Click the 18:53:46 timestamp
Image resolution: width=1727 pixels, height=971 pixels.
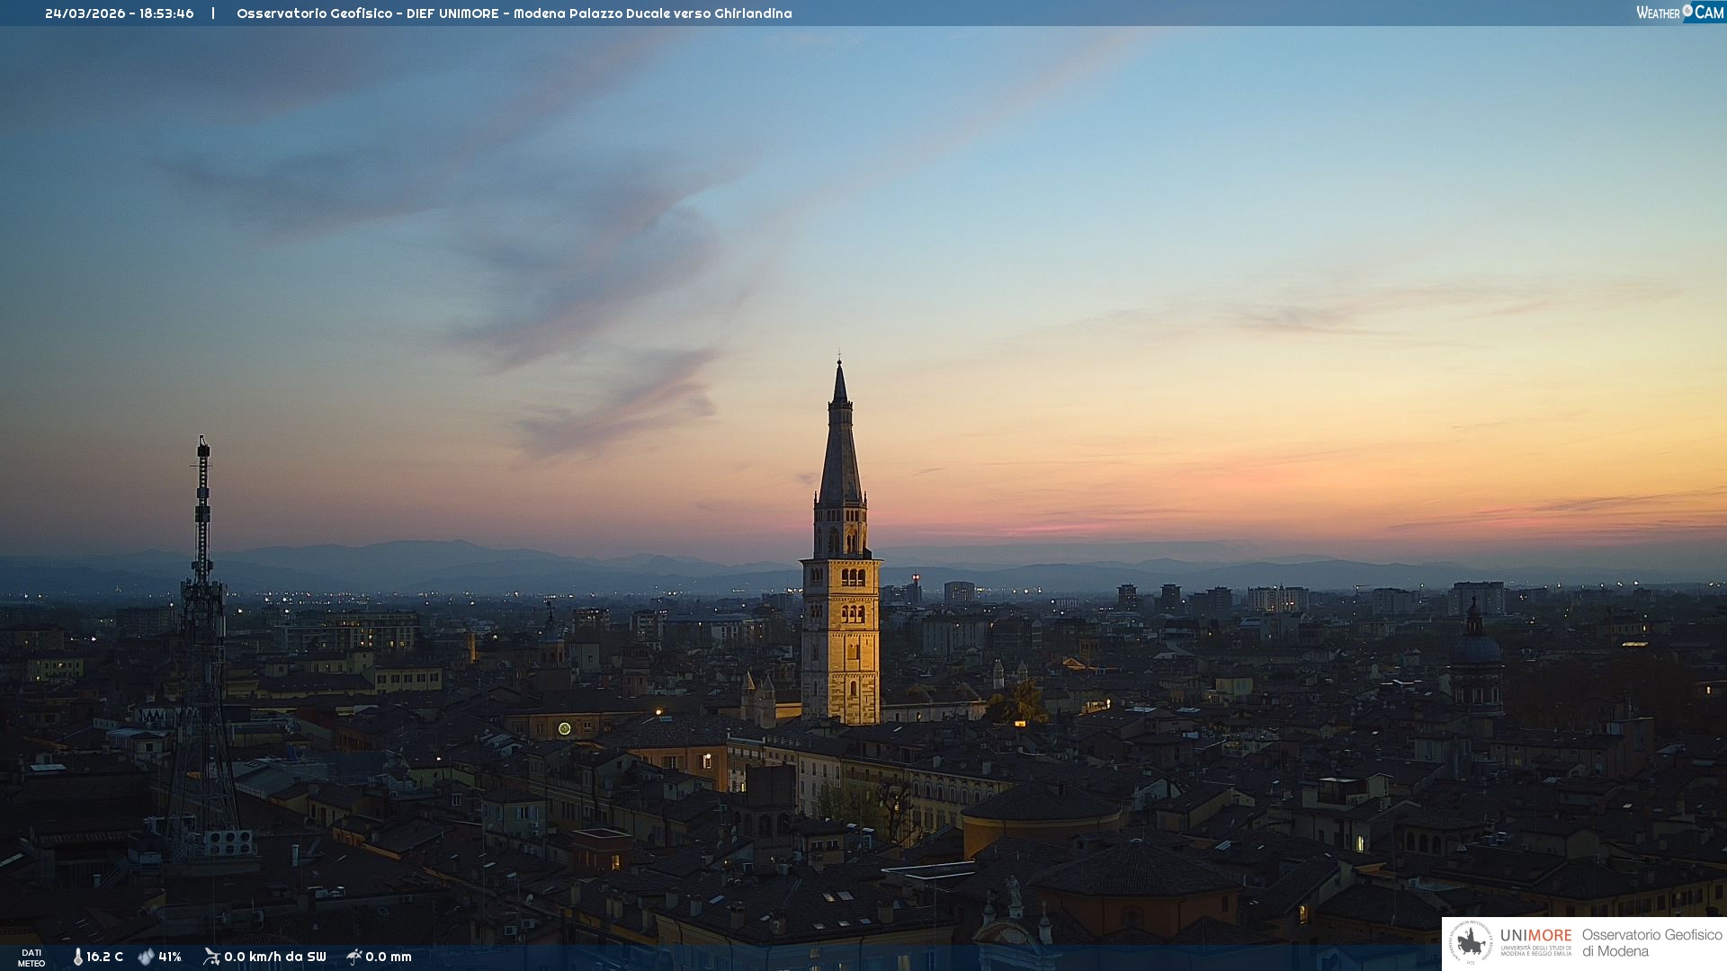click(166, 13)
